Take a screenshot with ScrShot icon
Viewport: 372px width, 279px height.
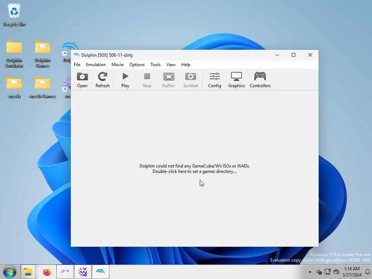[x=190, y=80]
